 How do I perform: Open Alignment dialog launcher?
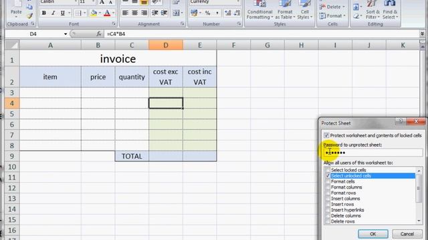[x=182, y=24]
